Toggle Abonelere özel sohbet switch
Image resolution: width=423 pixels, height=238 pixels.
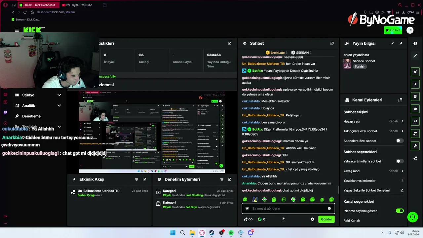pos(400,141)
